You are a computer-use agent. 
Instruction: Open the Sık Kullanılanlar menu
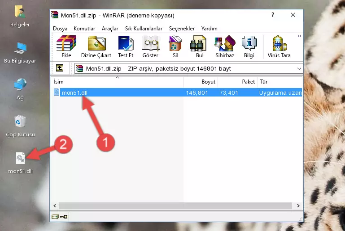pyautogui.click(x=144, y=29)
